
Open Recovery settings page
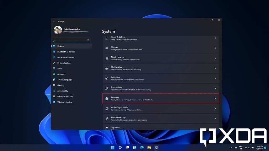[161, 99]
